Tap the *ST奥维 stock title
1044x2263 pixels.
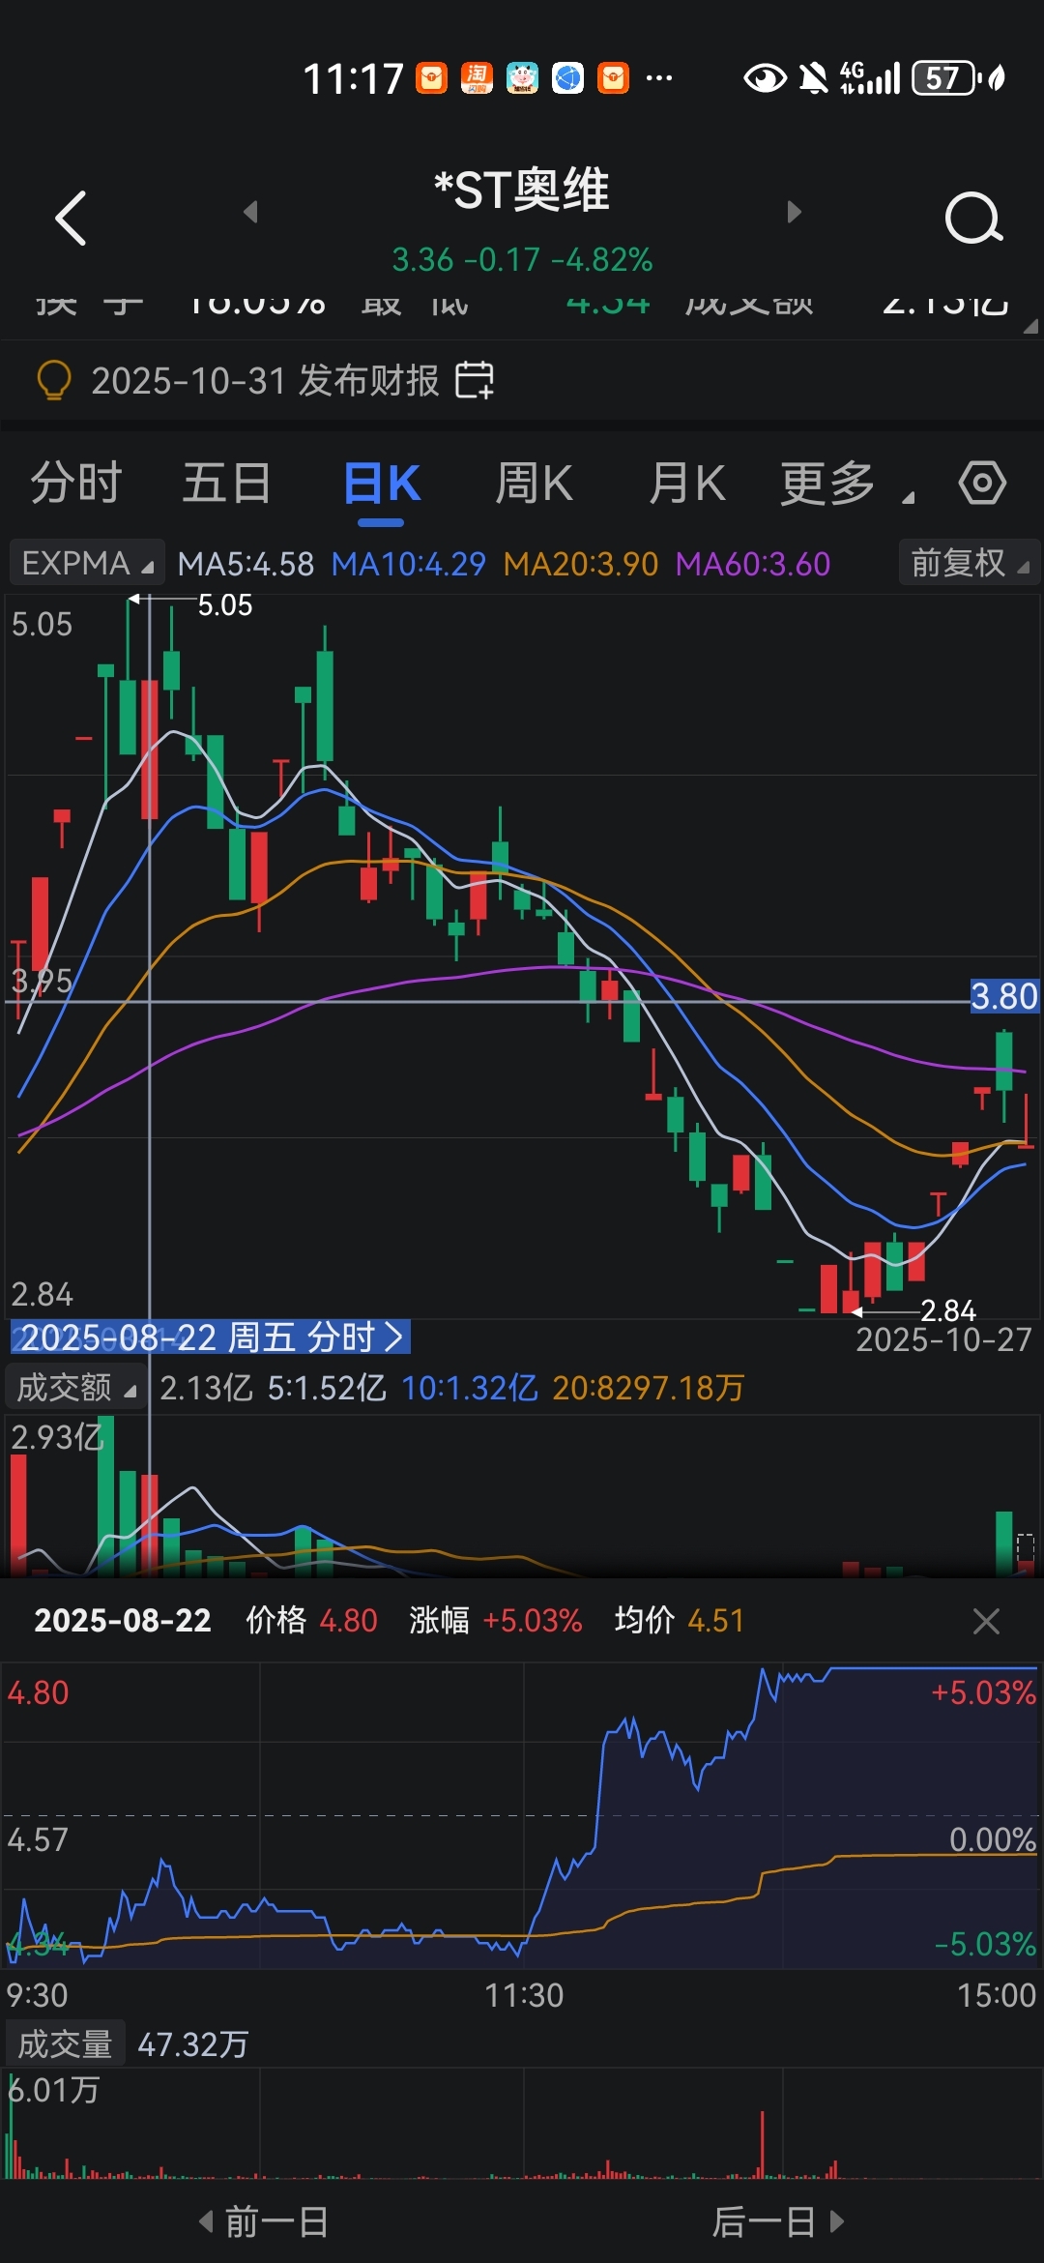point(522,190)
